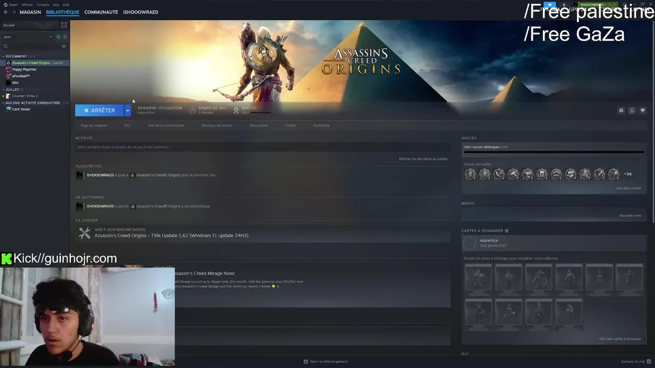Click Voir mes cartes à échanger
The width and height of the screenshot is (655, 368).
620,339
